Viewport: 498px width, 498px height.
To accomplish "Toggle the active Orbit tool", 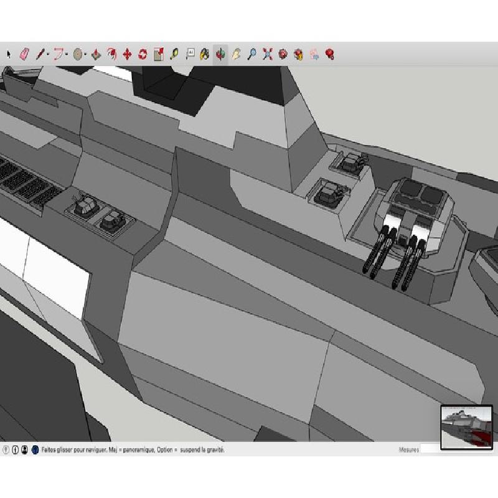I will [220, 54].
